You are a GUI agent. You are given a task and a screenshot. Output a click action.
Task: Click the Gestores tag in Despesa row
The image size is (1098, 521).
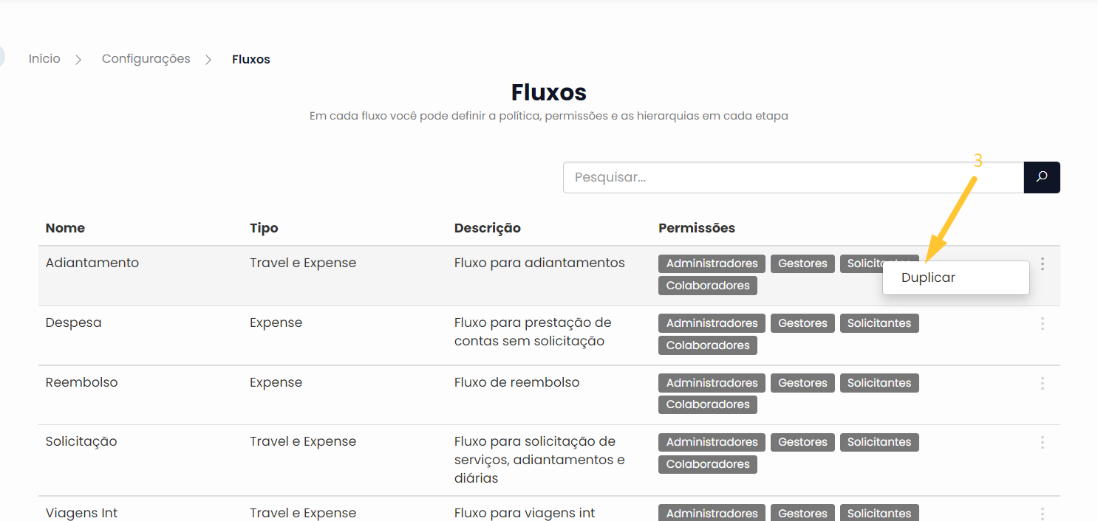coord(802,323)
